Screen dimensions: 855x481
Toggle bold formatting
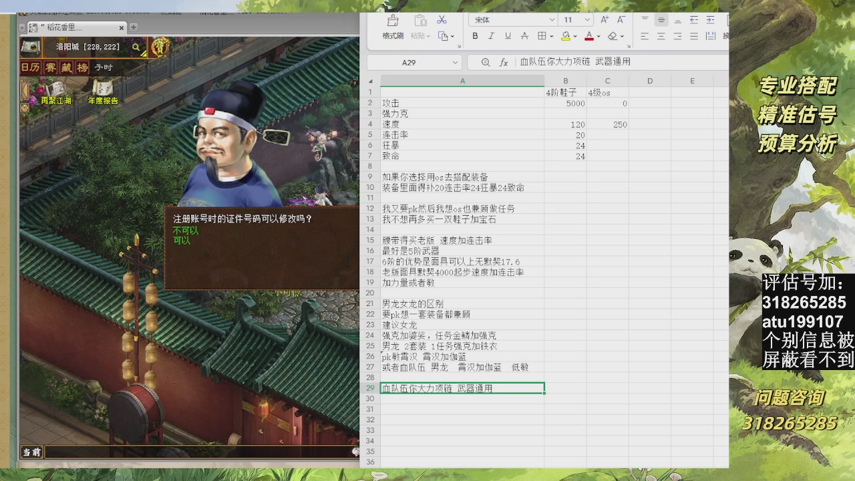click(x=475, y=36)
